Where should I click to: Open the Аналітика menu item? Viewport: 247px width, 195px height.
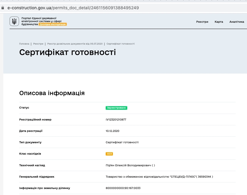click(x=237, y=22)
